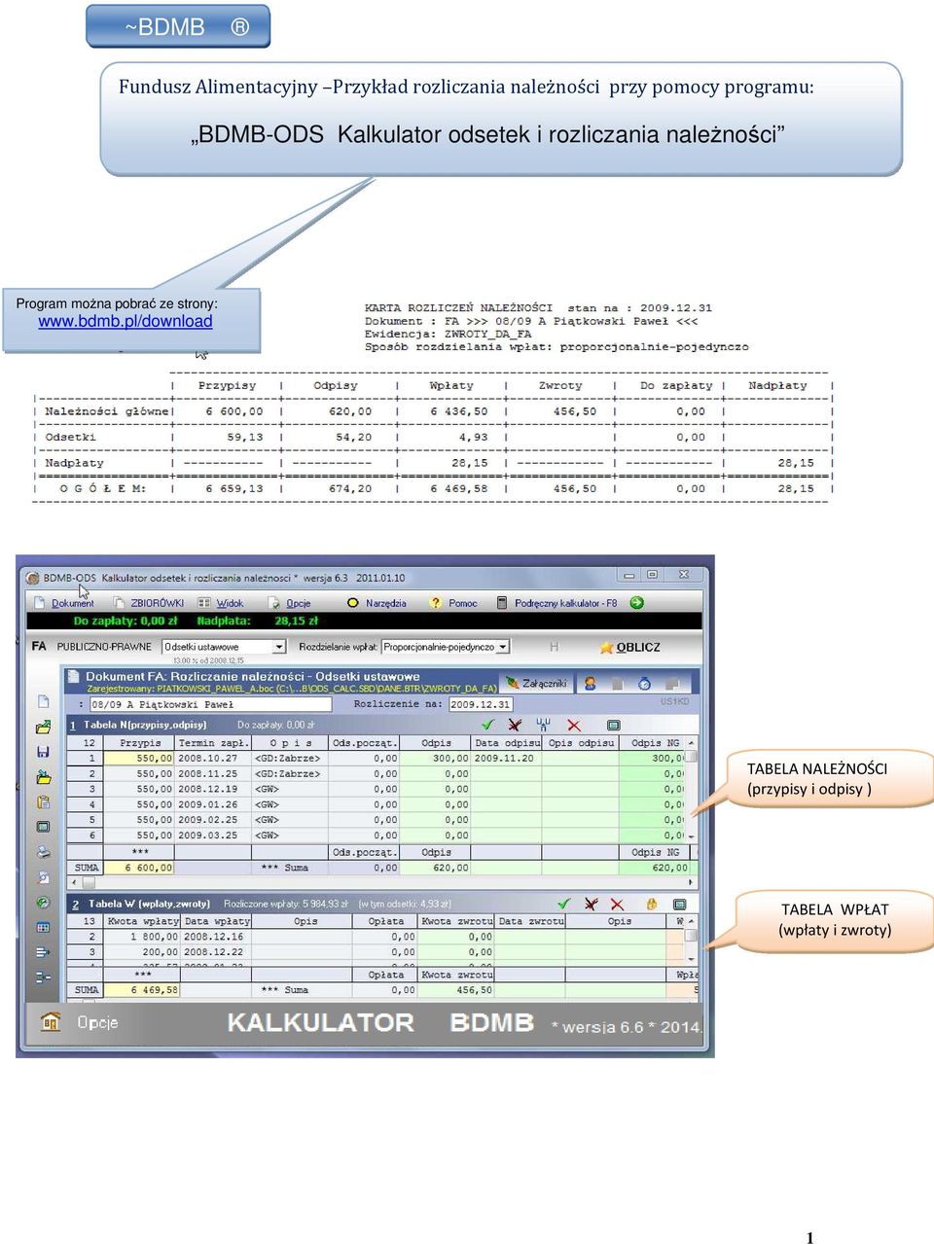Viewport: 934px width, 1244px height.
Task: Click the crossed checkmark icon in Tabela N toolbar
Action: pyautogui.click(x=515, y=725)
